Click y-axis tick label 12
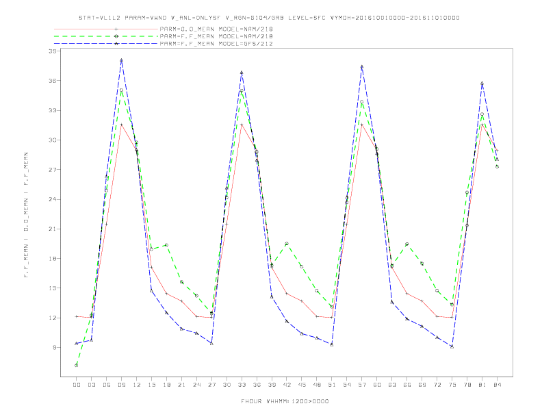The image size is (542, 419). (x=53, y=318)
